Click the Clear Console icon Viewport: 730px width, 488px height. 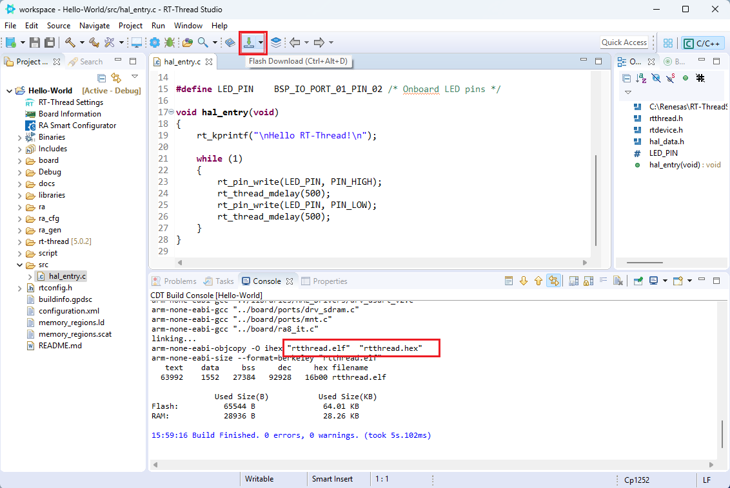[x=618, y=281]
